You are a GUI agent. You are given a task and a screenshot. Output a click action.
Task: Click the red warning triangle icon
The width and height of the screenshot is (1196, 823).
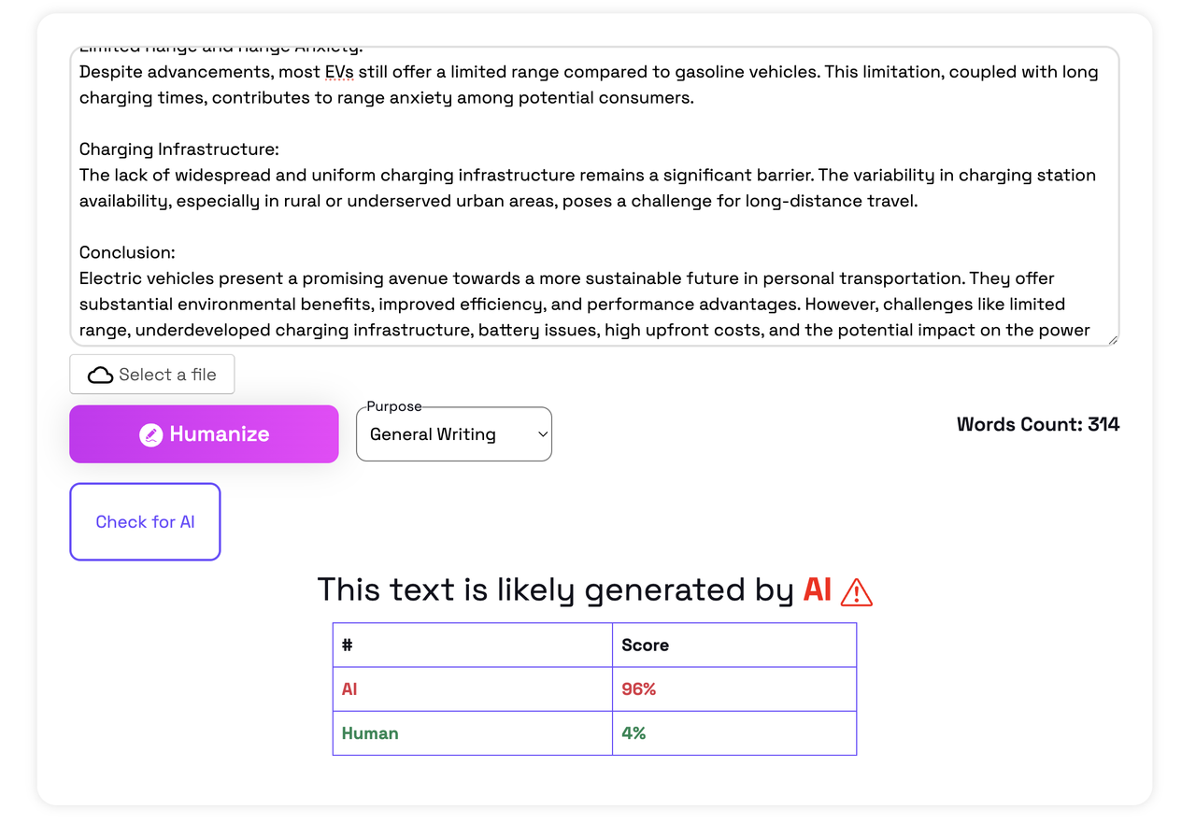pos(857,591)
